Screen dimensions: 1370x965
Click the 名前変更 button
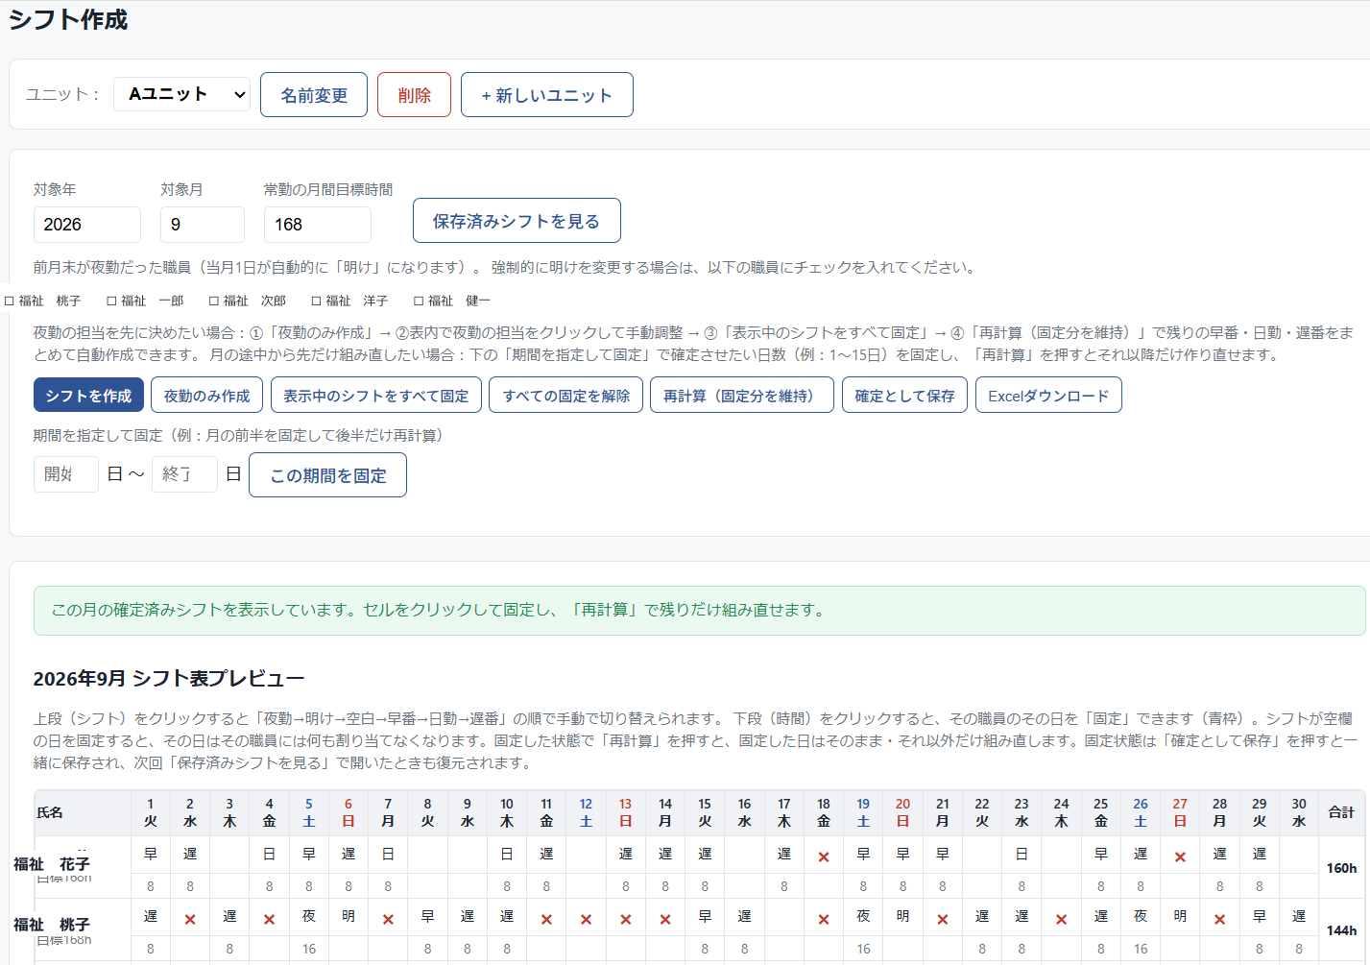(314, 95)
